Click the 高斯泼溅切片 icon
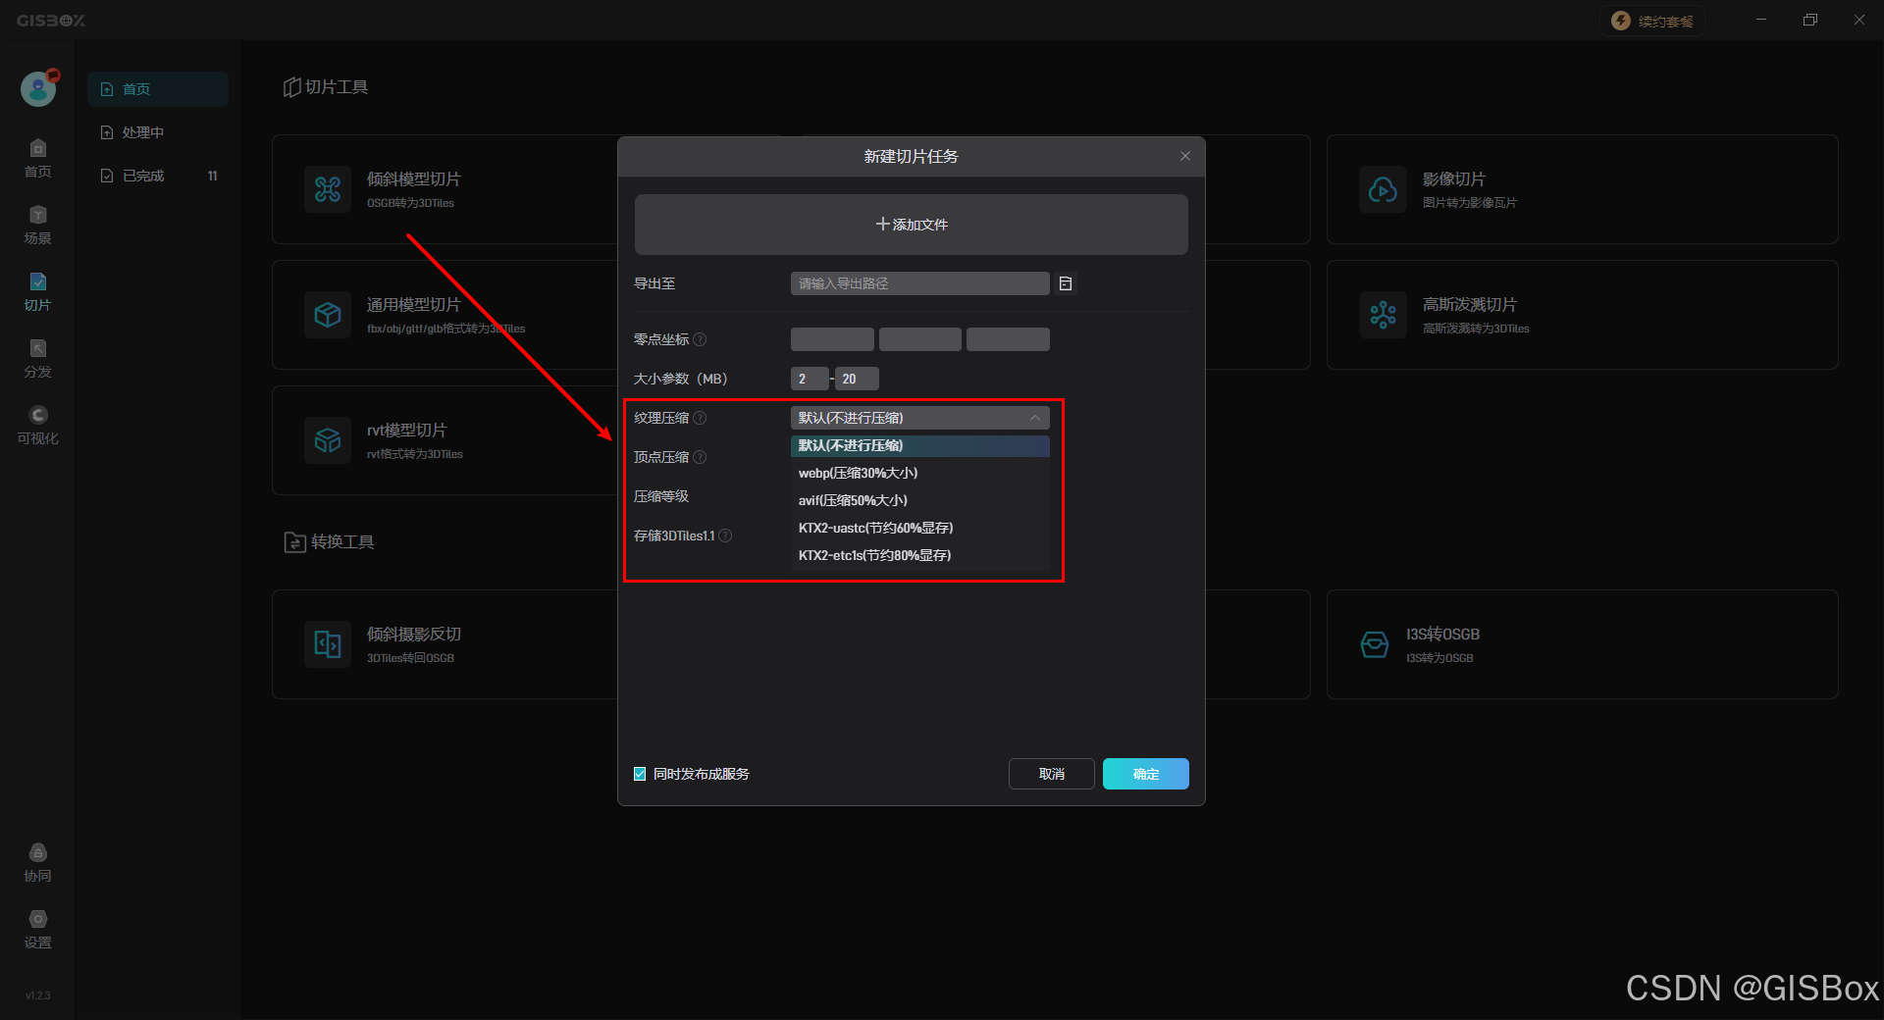 coord(1384,315)
